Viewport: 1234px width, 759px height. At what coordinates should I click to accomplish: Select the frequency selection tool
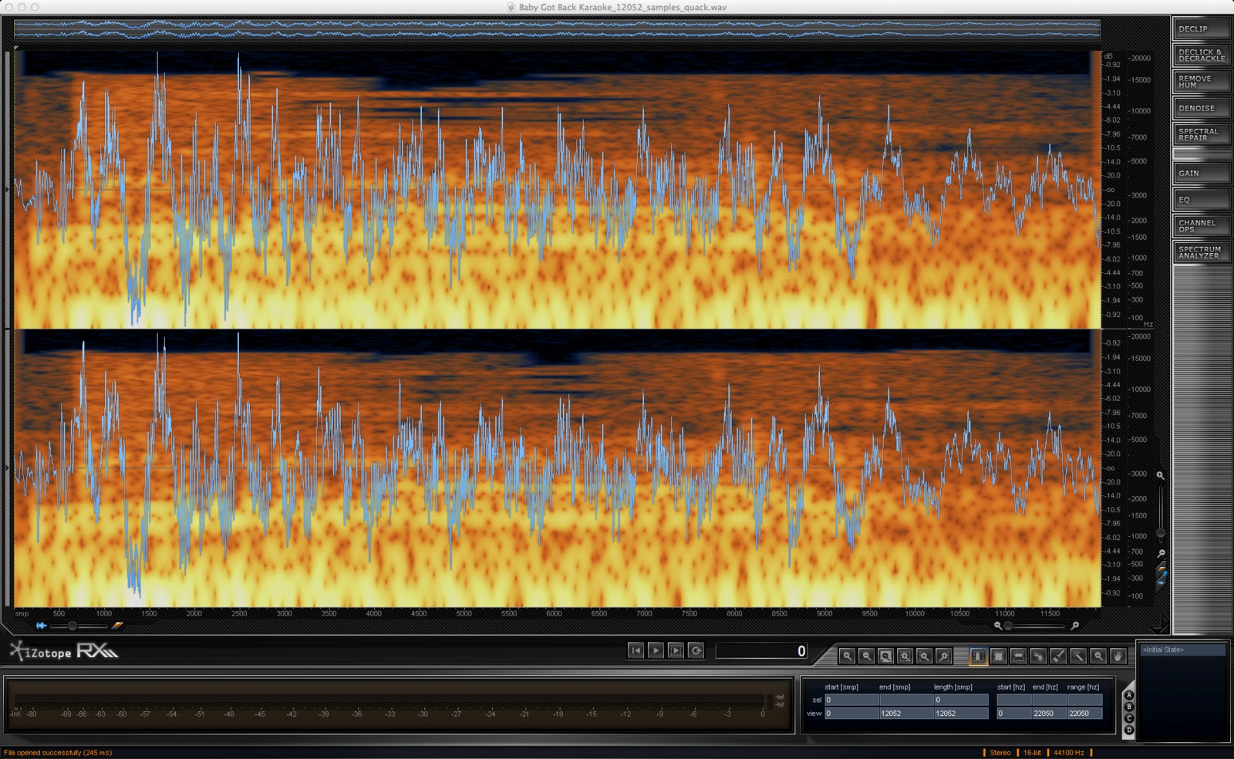click(1018, 656)
